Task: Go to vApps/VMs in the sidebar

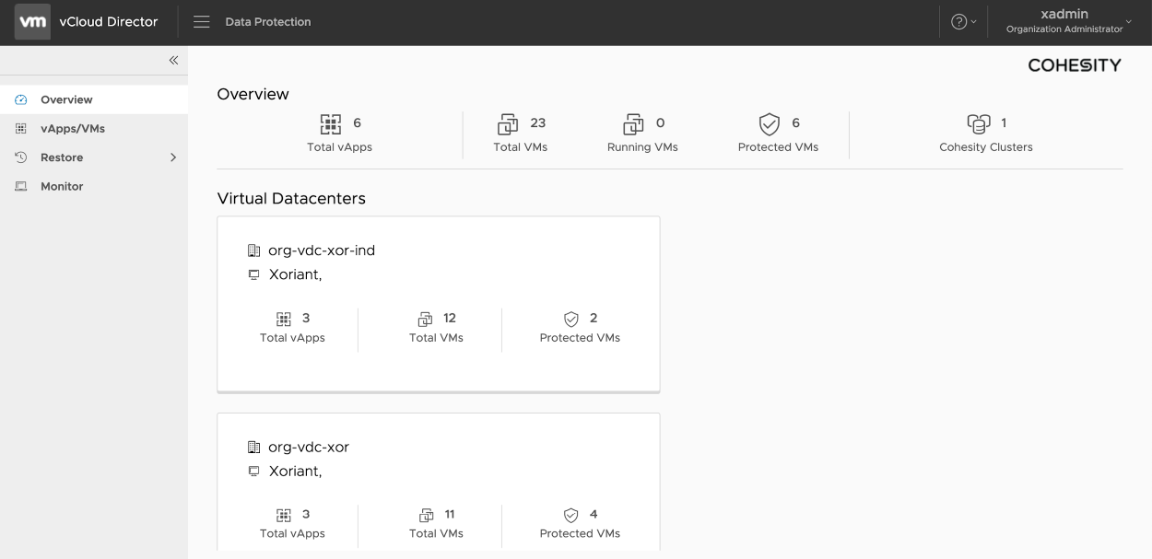Action: 72,129
